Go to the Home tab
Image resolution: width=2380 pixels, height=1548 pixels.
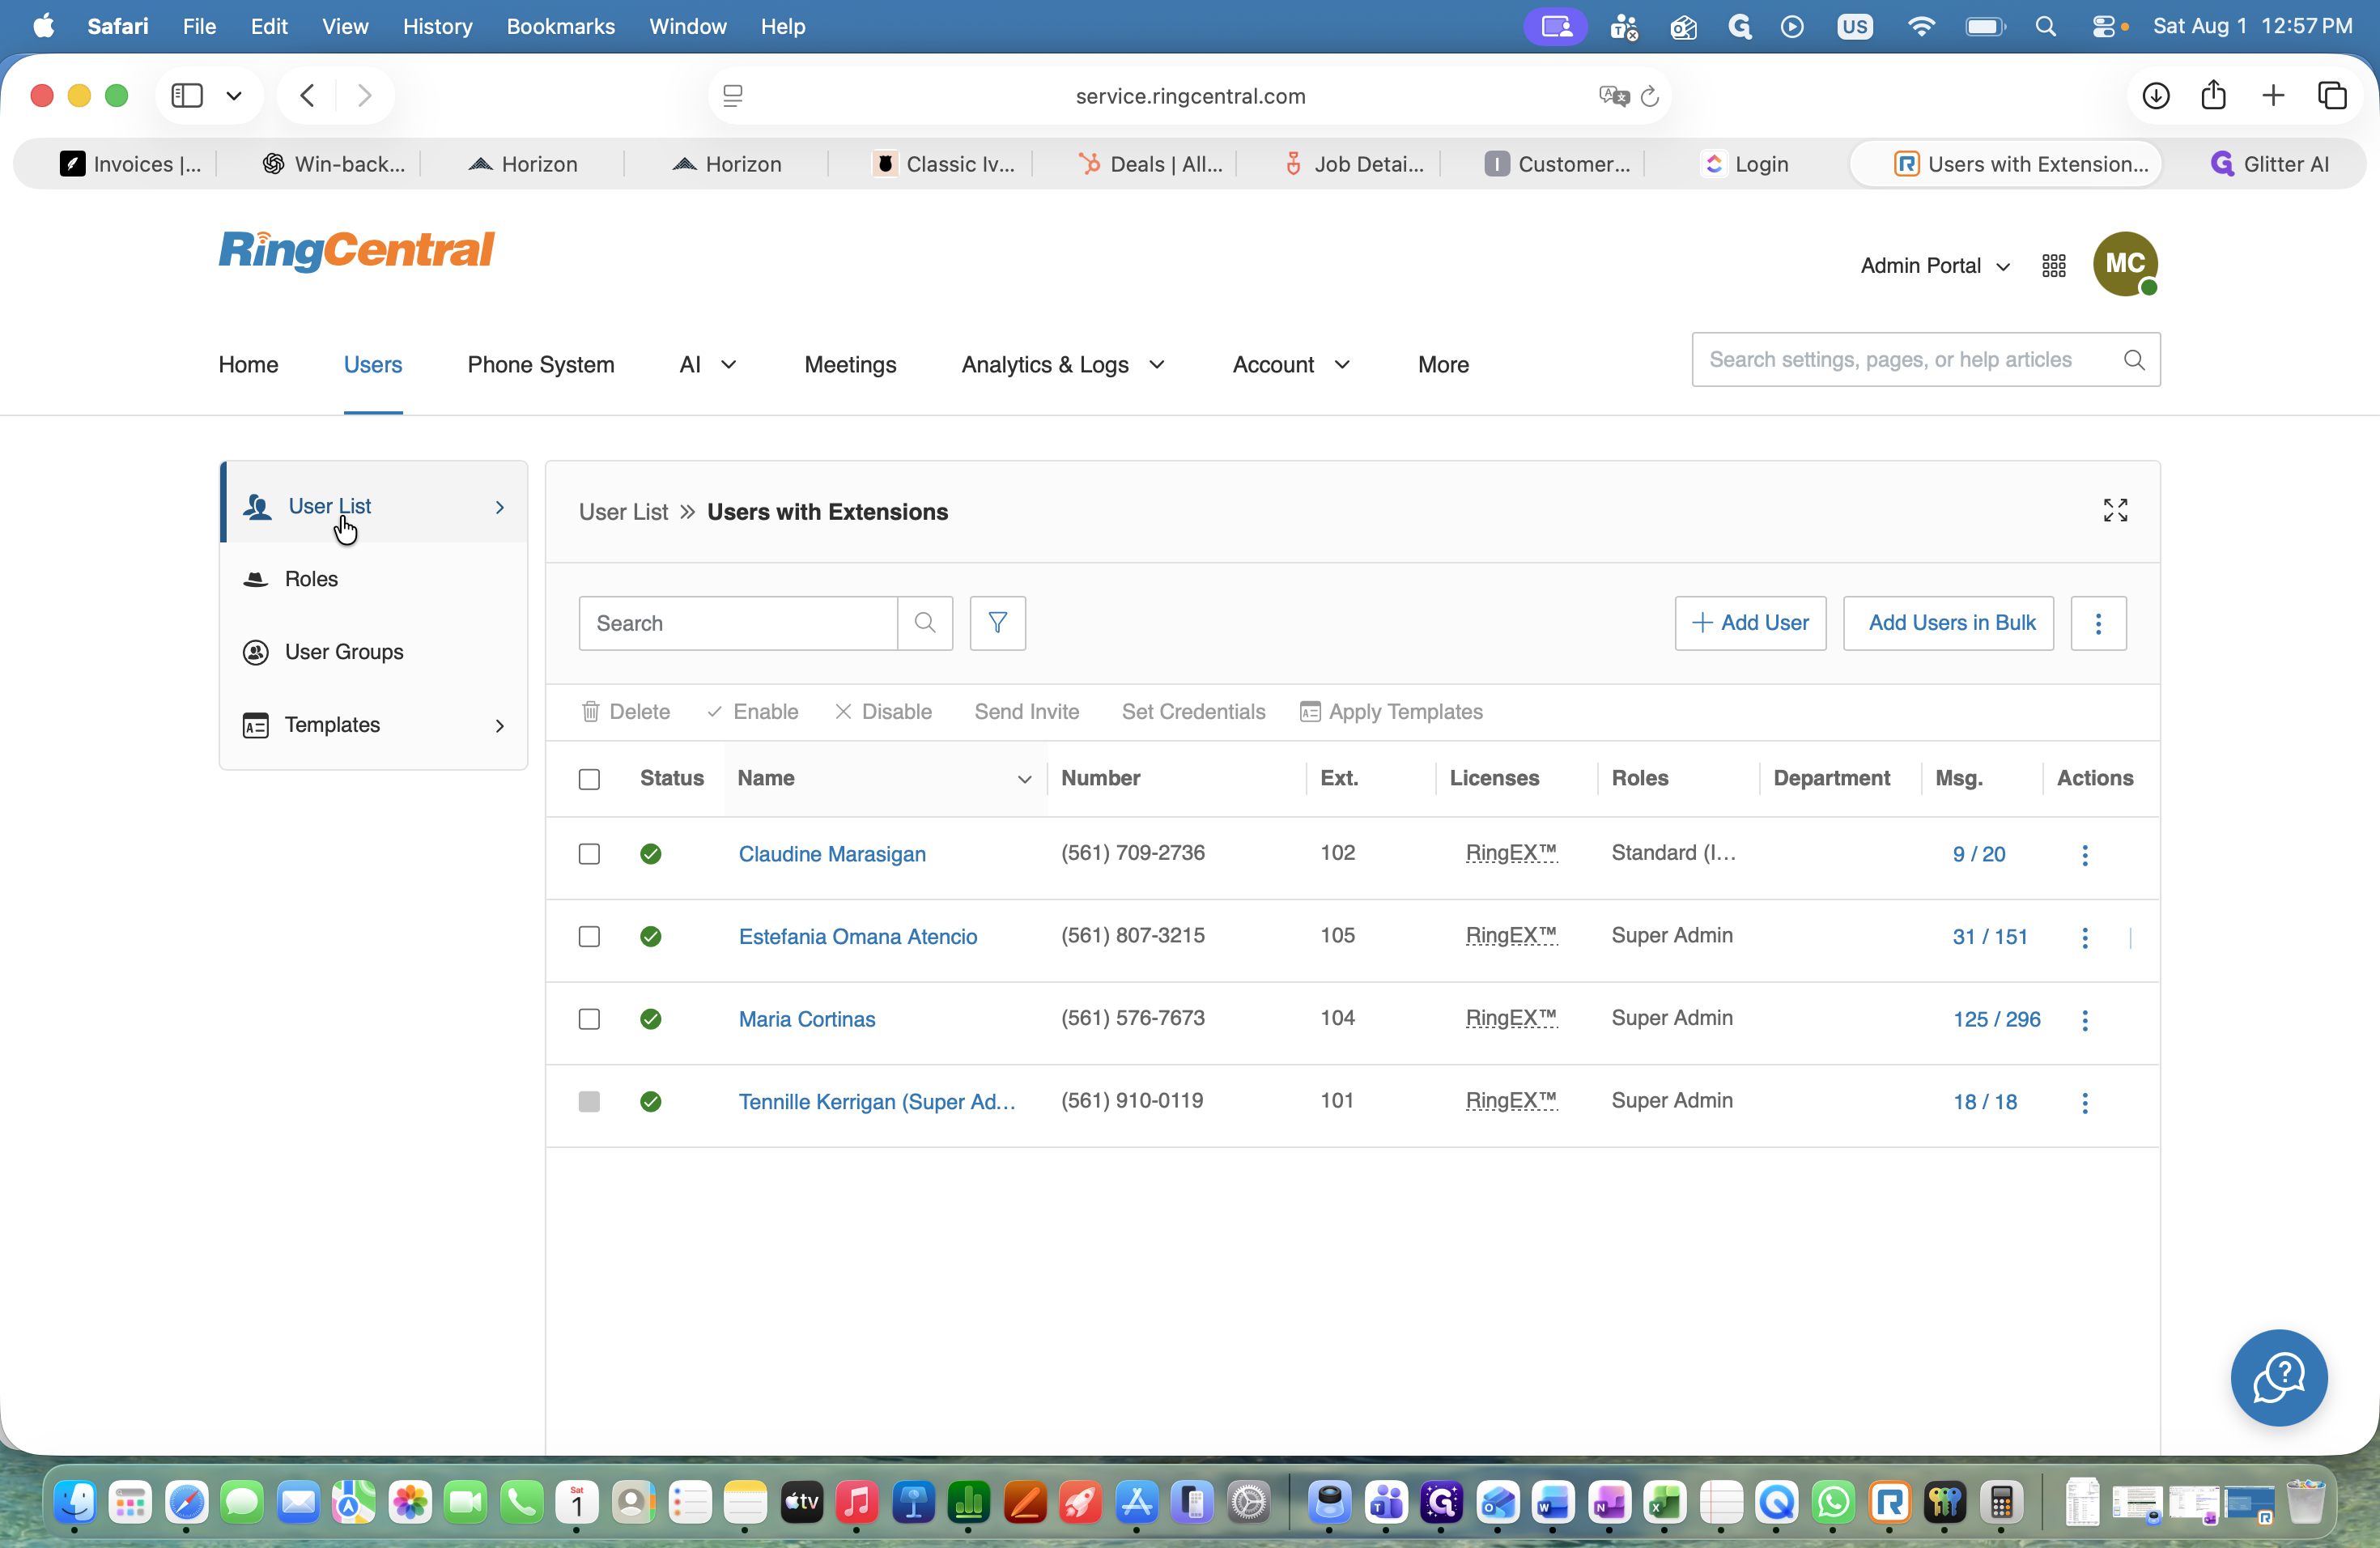pyautogui.click(x=248, y=365)
